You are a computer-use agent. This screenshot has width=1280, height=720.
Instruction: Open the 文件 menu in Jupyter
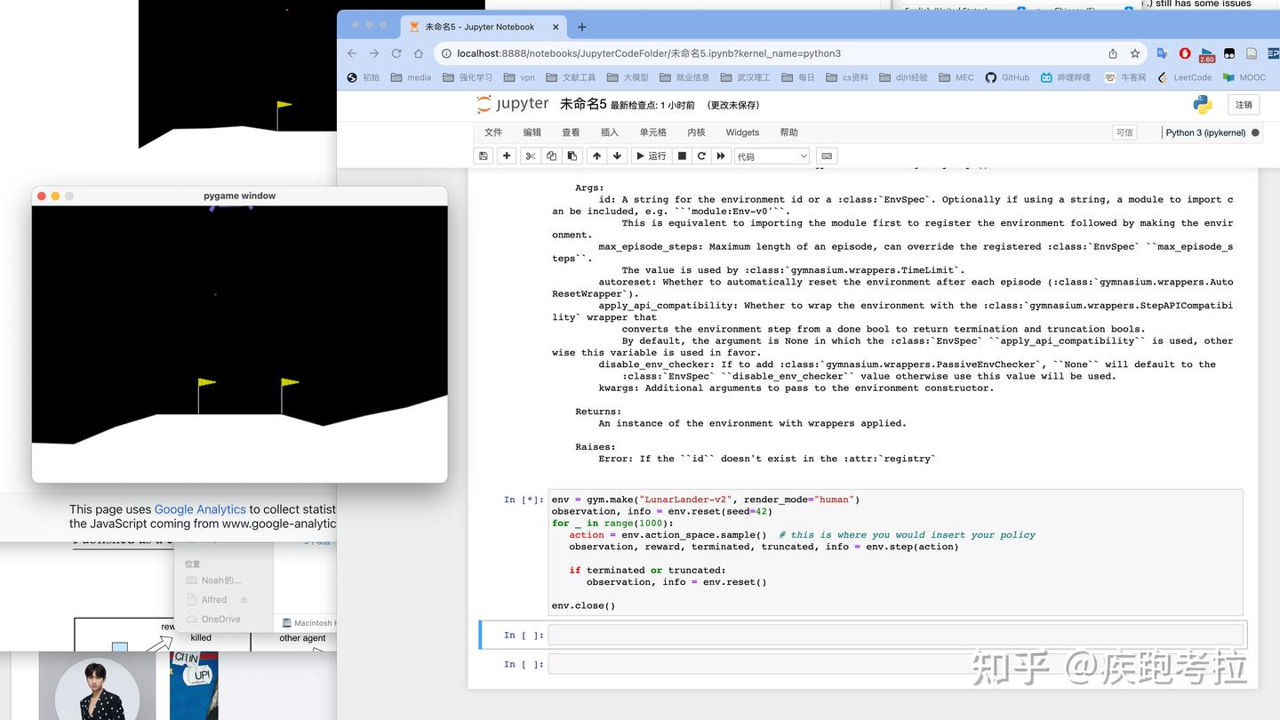click(493, 132)
